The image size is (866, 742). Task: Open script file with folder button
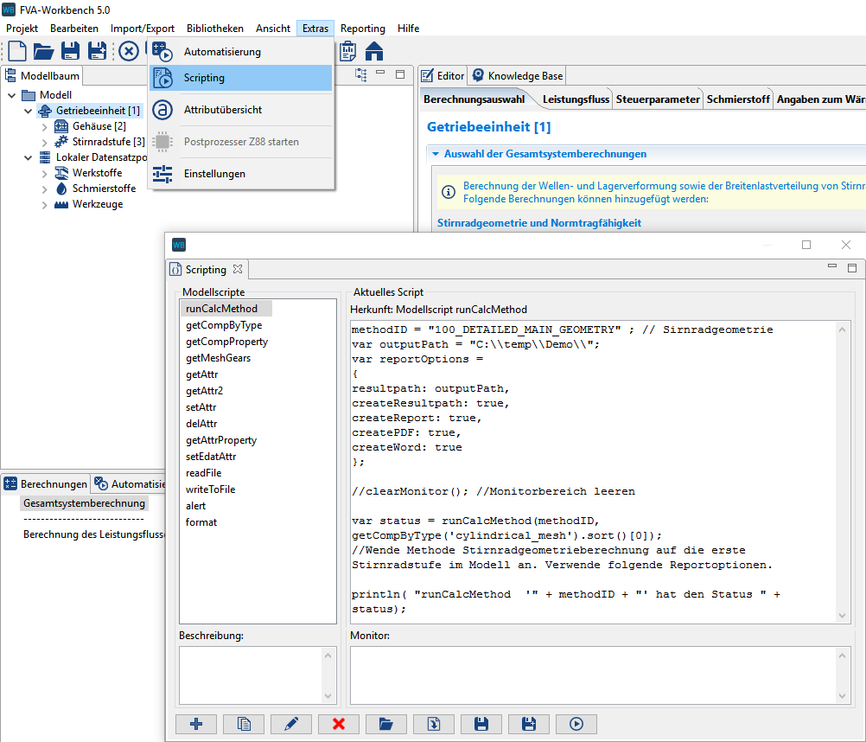click(386, 724)
